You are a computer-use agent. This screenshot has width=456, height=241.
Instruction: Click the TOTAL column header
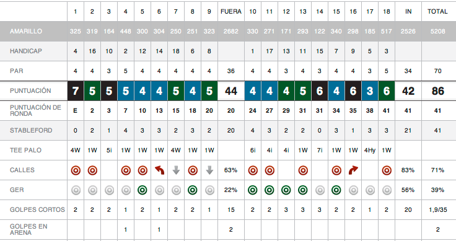coord(437,11)
